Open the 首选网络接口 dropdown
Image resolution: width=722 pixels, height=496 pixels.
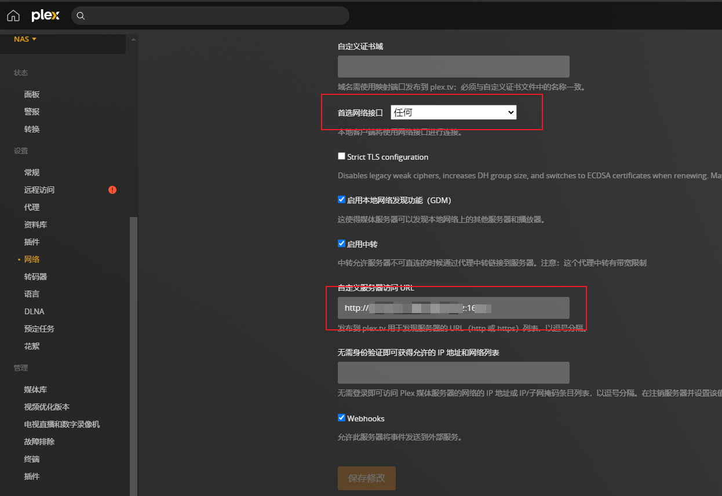click(x=454, y=113)
